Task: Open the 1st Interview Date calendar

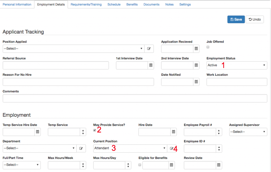Action: pyautogui.click(x=150, y=65)
